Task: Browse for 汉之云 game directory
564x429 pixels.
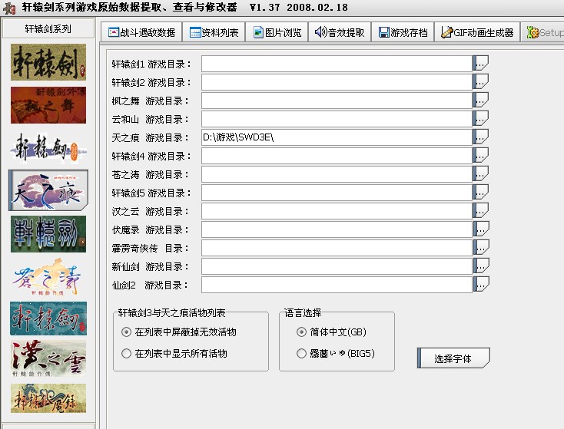Action: [480, 211]
